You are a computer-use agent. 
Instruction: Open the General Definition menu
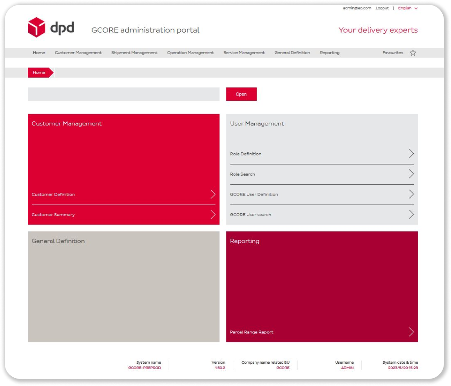point(292,53)
